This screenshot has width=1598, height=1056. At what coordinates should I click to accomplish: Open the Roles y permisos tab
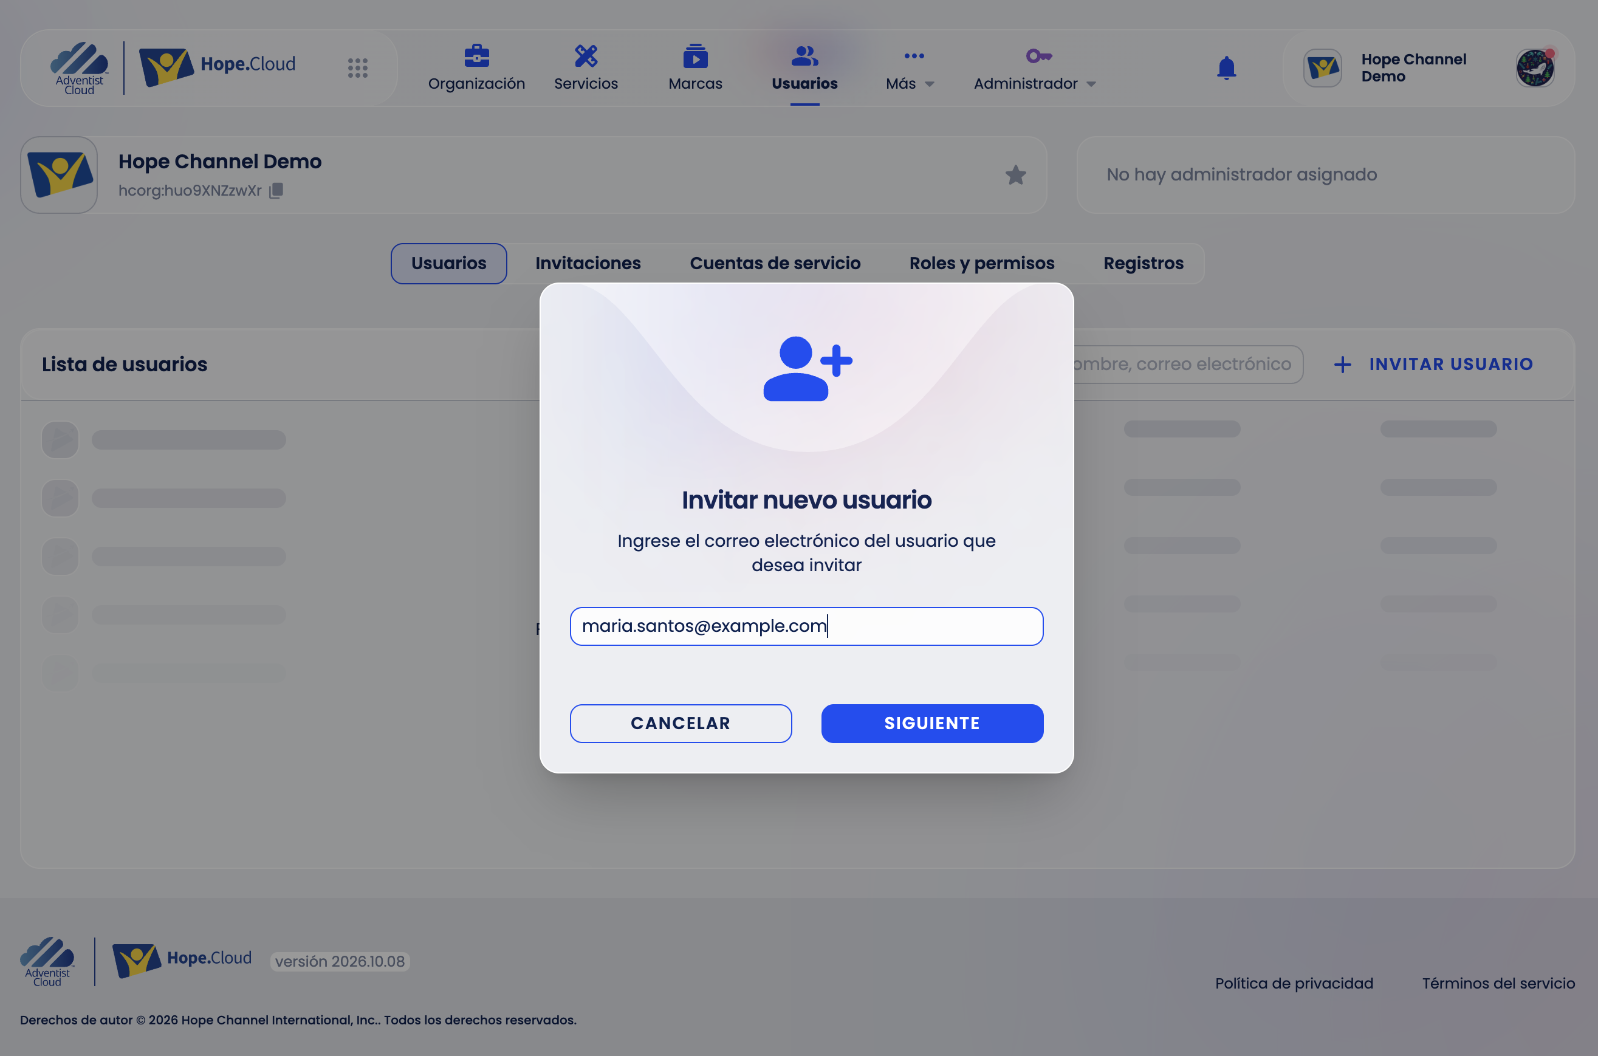tap(982, 263)
